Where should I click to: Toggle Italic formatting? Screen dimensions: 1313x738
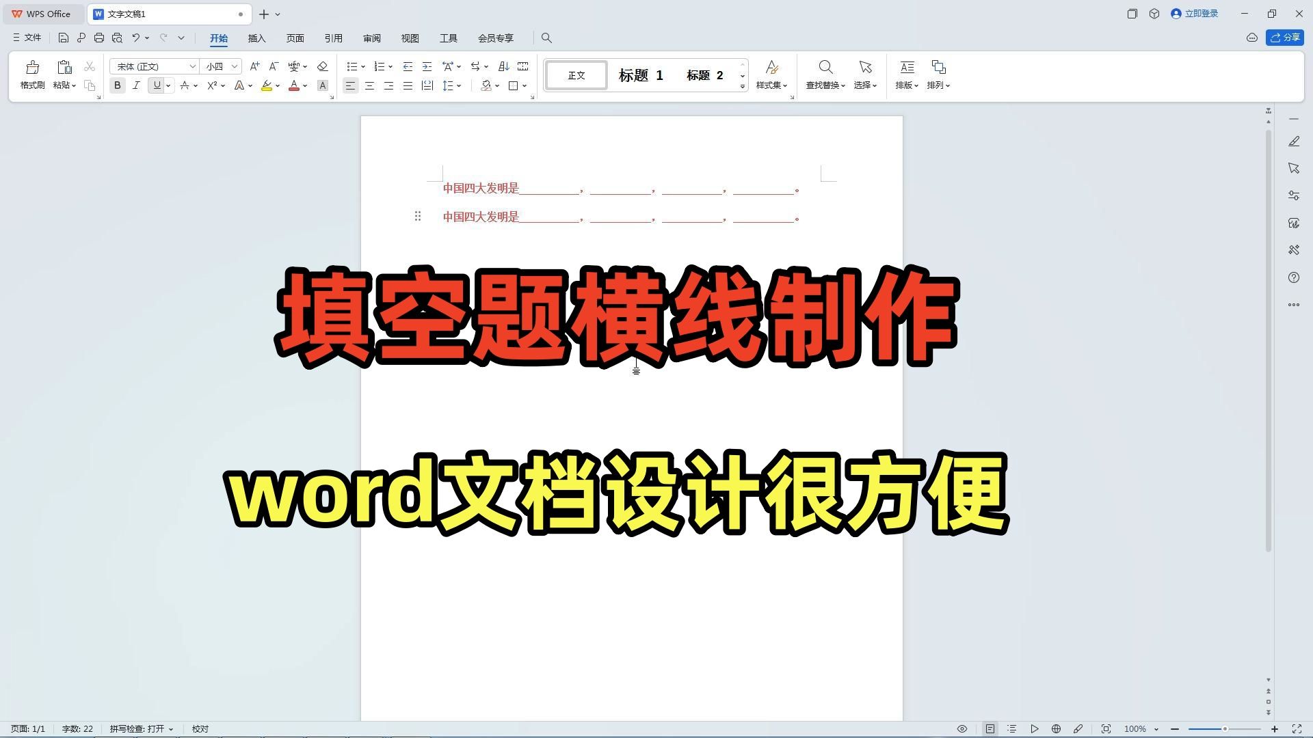click(136, 85)
